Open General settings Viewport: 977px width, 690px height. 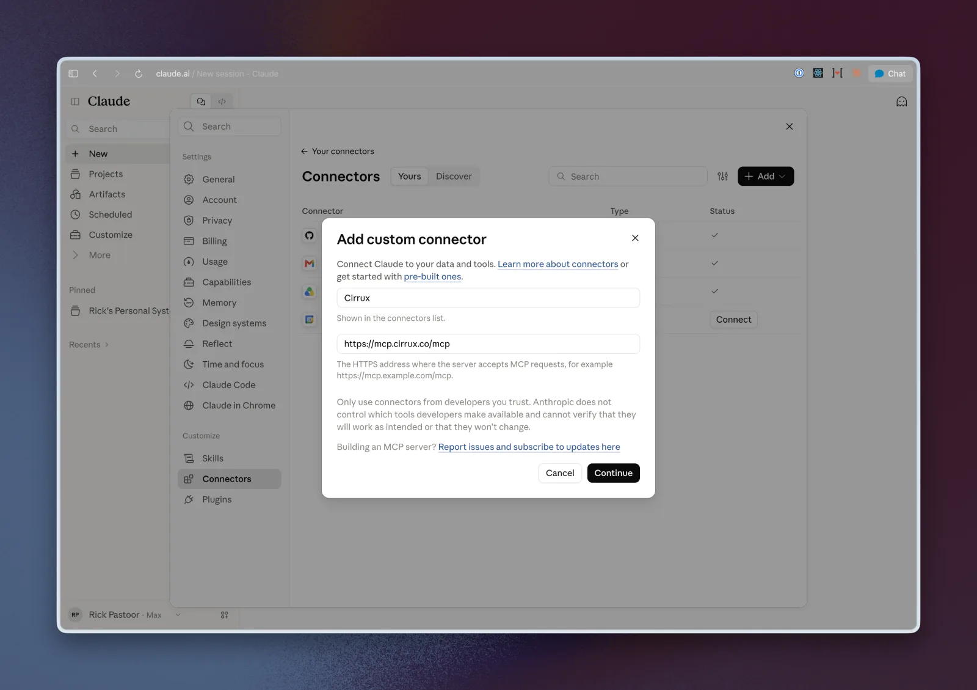point(230,180)
